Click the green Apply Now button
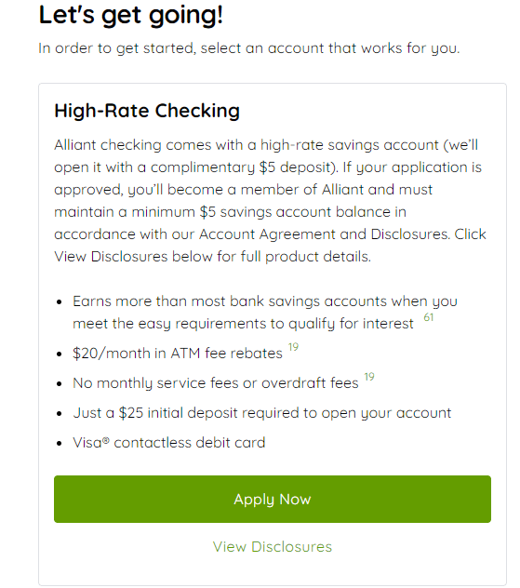Viewport: 520px width, 588px height. (x=273, y=499)
